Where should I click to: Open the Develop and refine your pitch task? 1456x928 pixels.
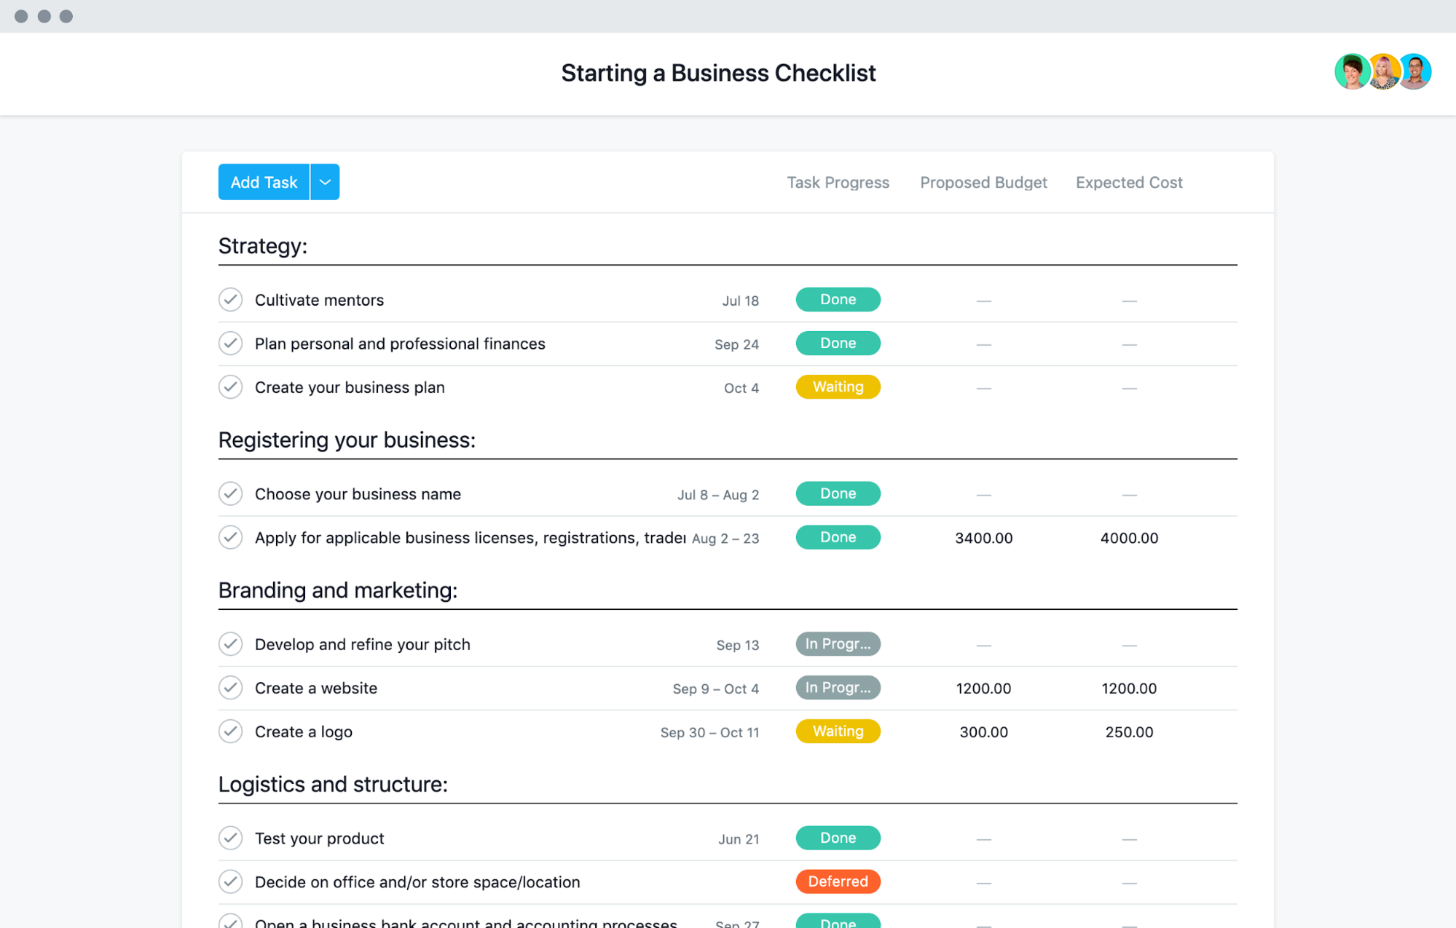363,645
